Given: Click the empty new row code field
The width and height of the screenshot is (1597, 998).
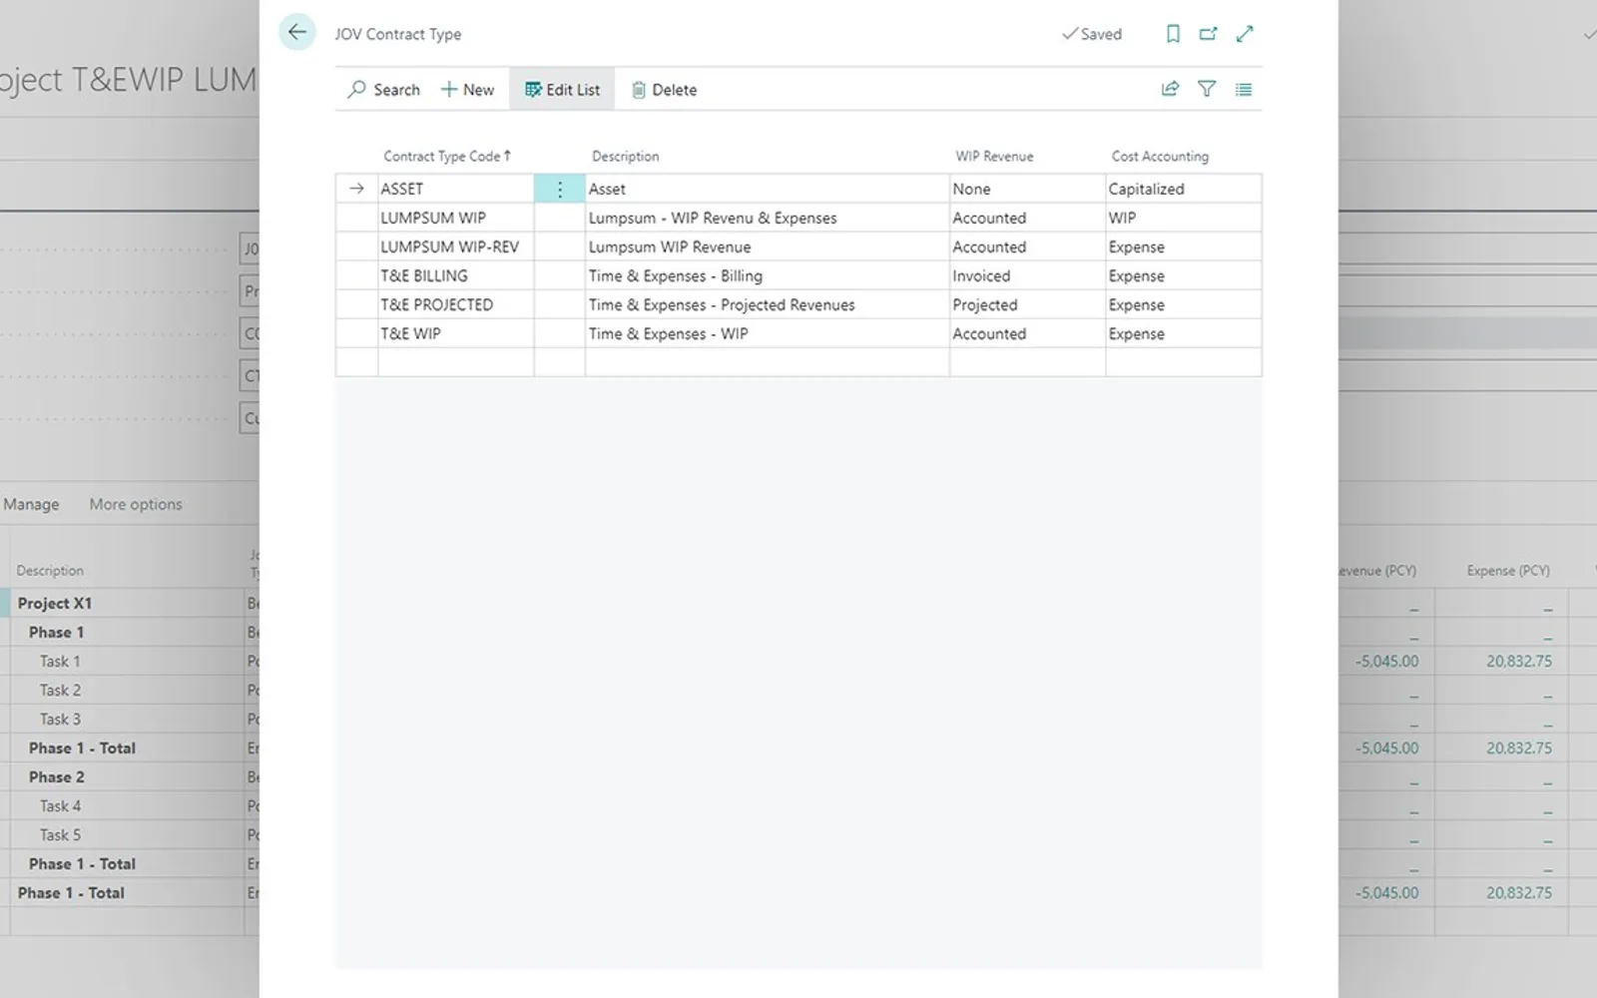Looking at the screenshot, I should pos(455,362).
